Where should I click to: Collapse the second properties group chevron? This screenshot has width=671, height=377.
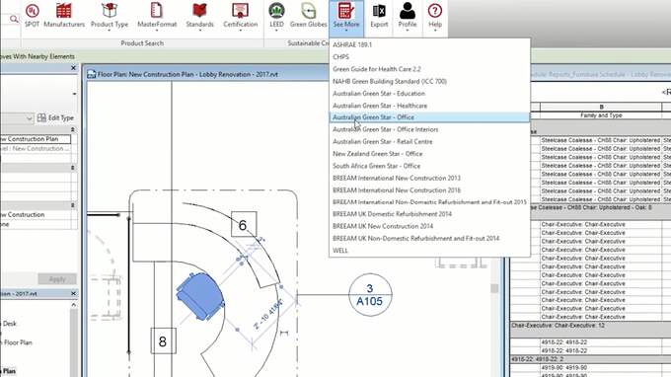pos(72,168)
